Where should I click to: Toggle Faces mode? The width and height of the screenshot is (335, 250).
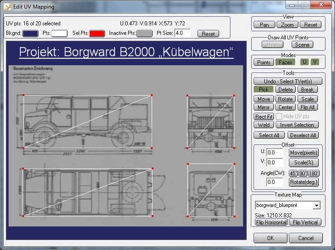point(285,62)
